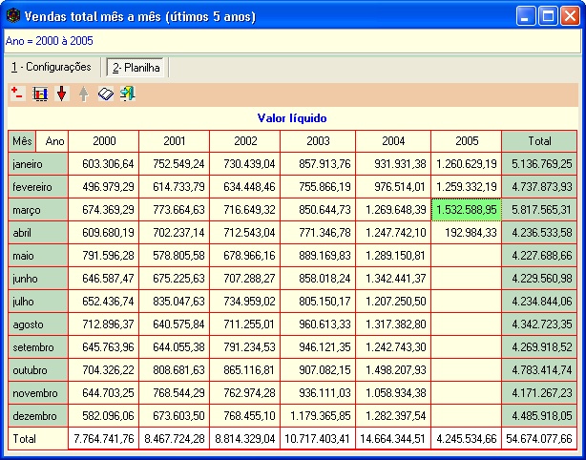Select the junho row header
The image size is (586, 460).
pos(38,279)
